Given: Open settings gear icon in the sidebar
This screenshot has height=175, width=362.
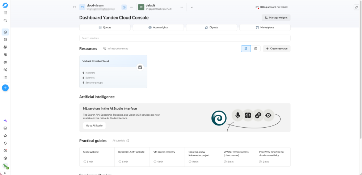Looking at the screenshot, I should [x=5, y=158].
